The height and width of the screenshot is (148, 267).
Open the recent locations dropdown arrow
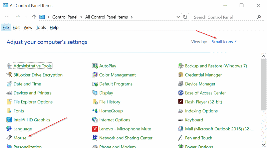[26, 17]
